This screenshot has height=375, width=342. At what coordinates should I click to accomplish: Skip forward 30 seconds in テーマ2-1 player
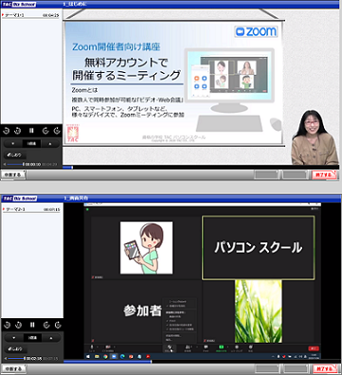click(x=58, y=325)
